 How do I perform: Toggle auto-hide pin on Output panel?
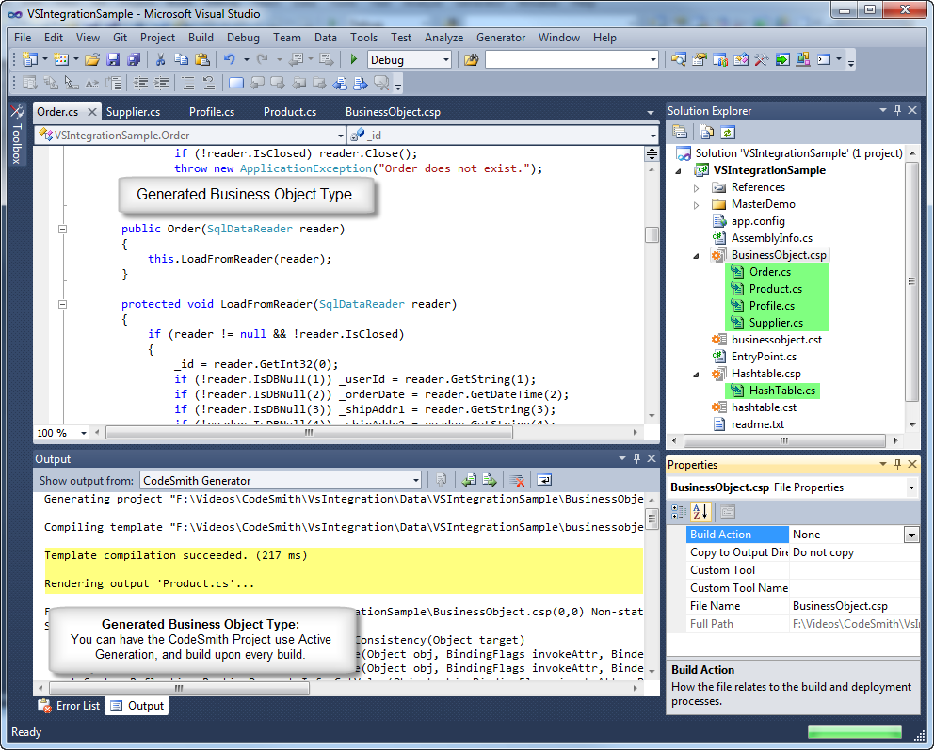[636, 458]
